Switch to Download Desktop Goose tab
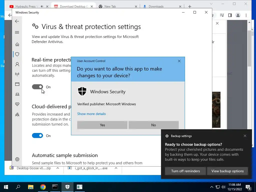The image size is (256, 192). point(74,6)
